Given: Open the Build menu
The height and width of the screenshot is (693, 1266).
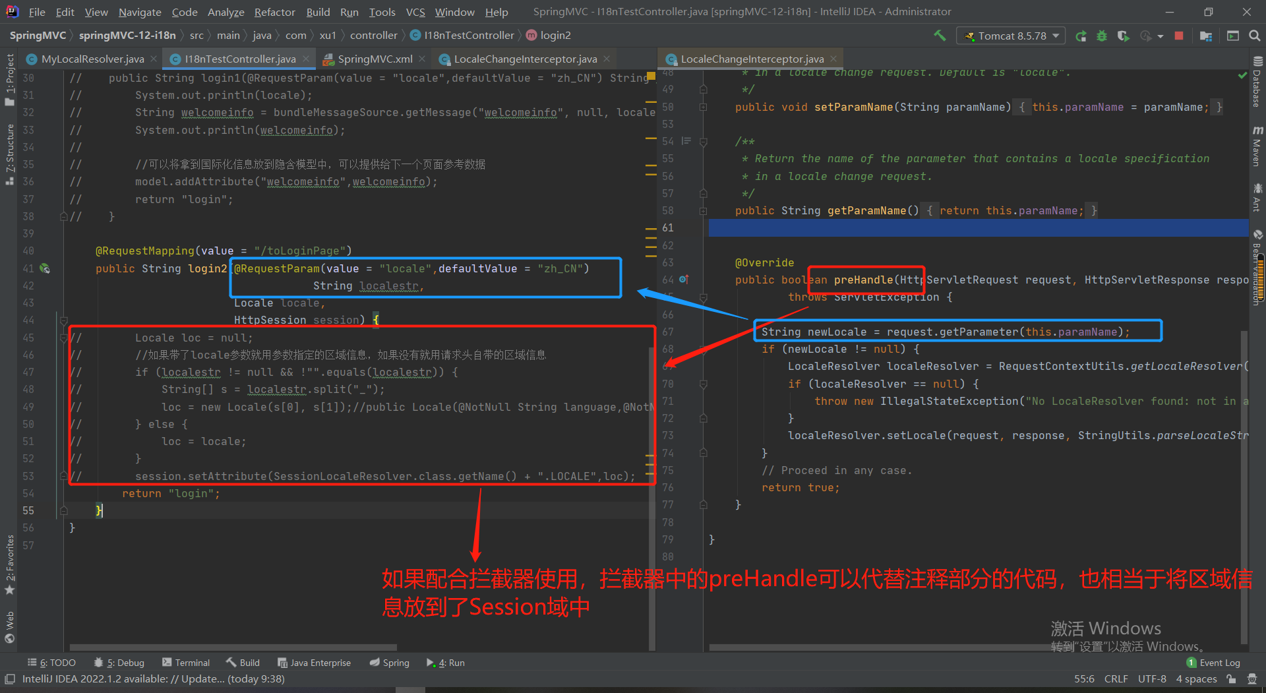Looking at the screenshot, I should click(318, 12).
